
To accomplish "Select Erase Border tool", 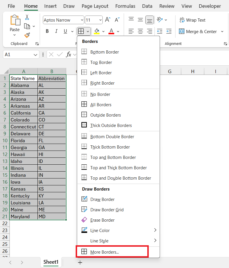I will pyautogui.click(x=118, y=220).
